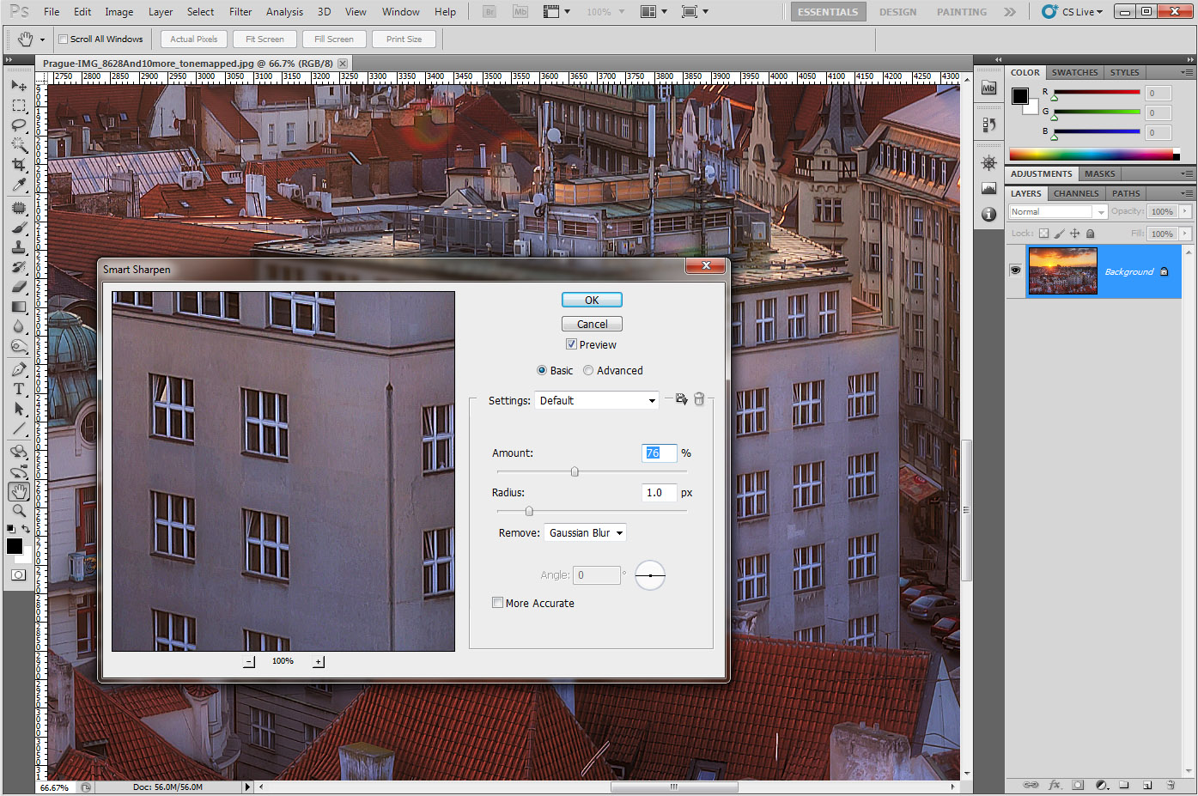
Task: Open the Settings dropdown showing Default
Action: [597, 400]
